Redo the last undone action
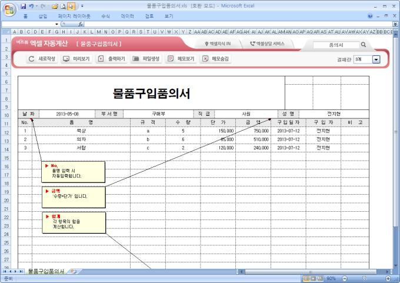 [x=43, y=6]
